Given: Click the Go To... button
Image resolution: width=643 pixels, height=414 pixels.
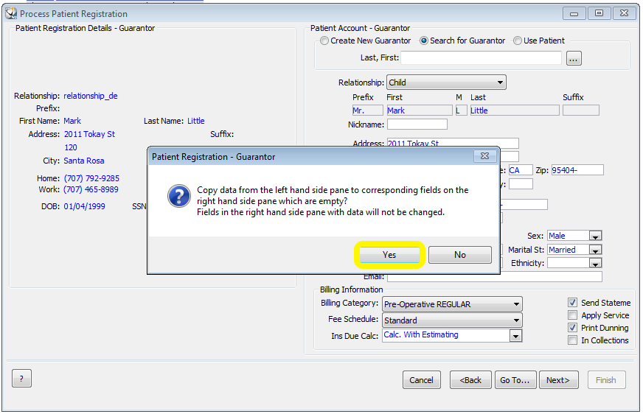Looking at the screenshot, I should coord(515,380).
